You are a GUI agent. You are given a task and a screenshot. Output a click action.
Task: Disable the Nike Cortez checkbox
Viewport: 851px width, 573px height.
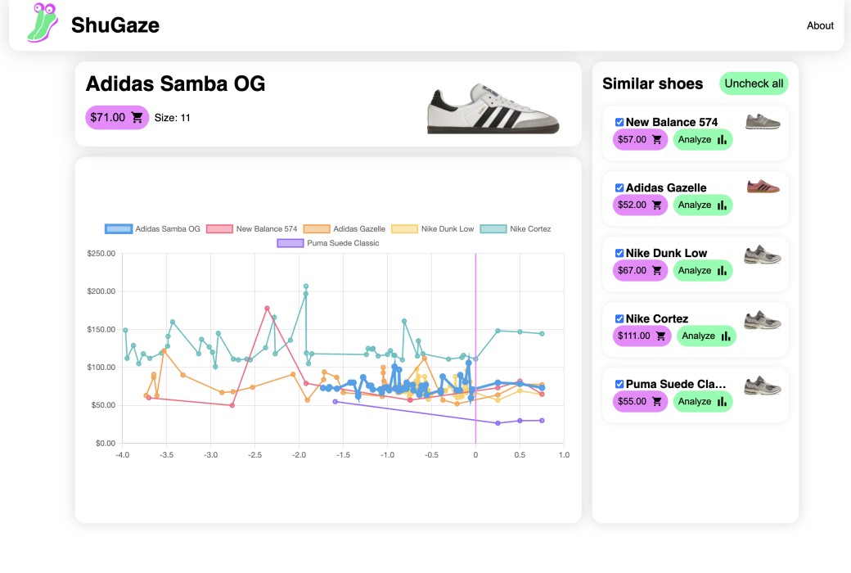pos(619,318)
